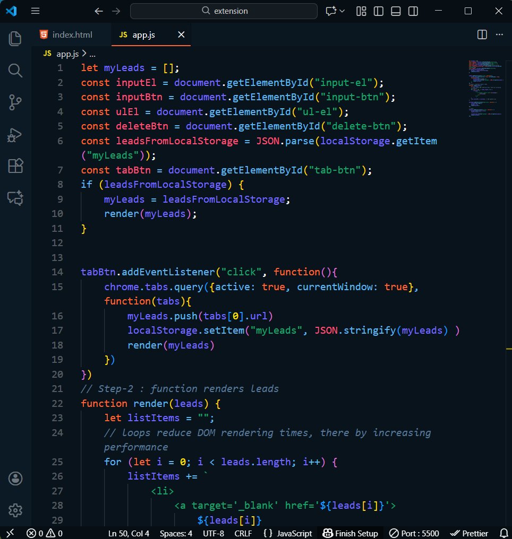The width and height of the screenshot is (512, 539).
Task: Click 'localStorage.setItem' on line 17
Action: [186, 331]
